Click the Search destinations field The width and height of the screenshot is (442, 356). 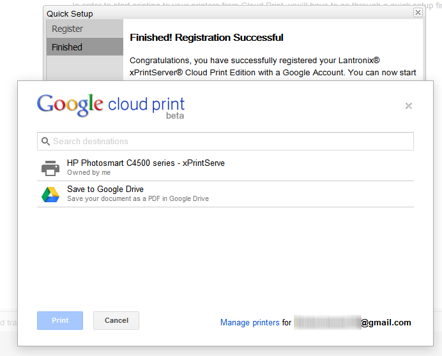click(225, 141)
